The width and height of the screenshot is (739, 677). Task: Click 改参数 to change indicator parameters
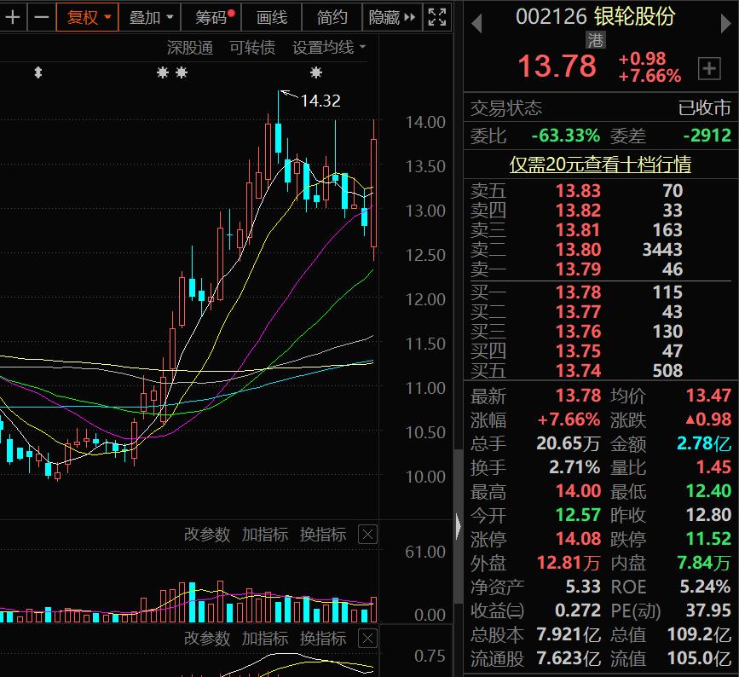(x=205, y=535)
